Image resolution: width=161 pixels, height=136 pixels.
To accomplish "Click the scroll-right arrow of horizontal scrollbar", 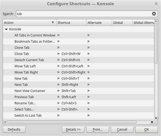I will [x=152, y=122].
